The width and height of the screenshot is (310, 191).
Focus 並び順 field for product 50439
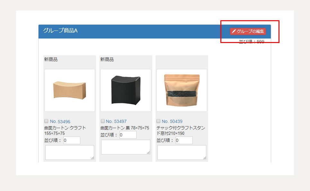(x=184, y=140)
